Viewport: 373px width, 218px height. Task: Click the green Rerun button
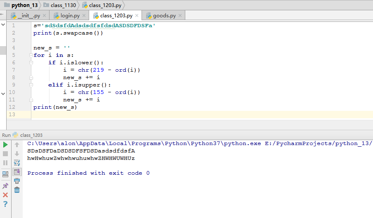tap(5, 145)
